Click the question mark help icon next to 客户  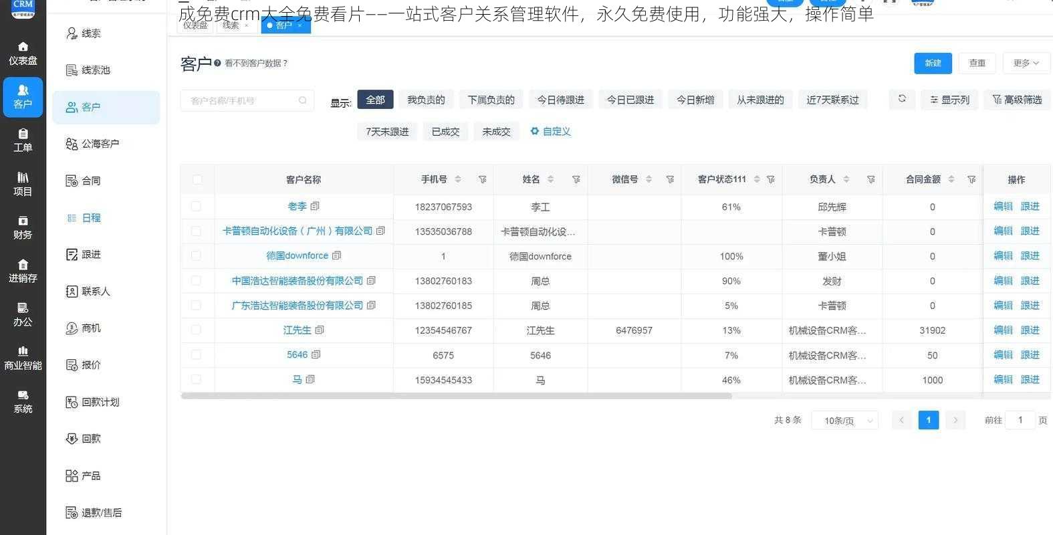(217, 63)
